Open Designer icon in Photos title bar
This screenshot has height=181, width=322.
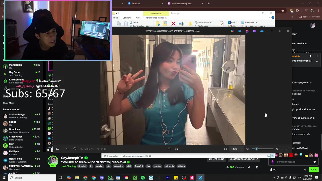[247, 31]
